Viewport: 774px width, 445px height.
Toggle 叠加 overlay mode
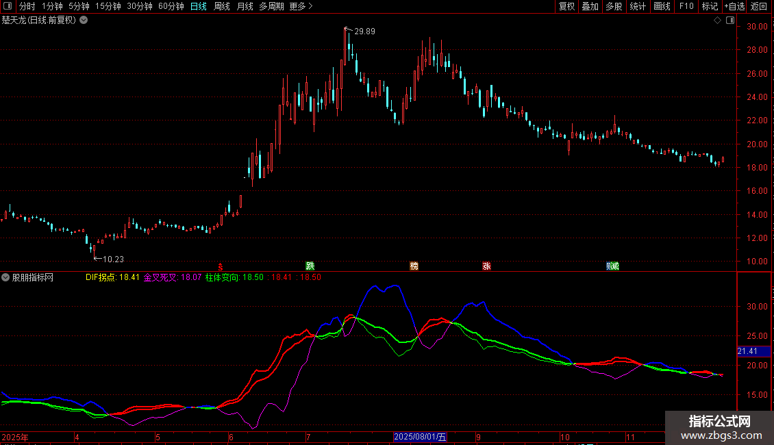click(x=590, y=6)
